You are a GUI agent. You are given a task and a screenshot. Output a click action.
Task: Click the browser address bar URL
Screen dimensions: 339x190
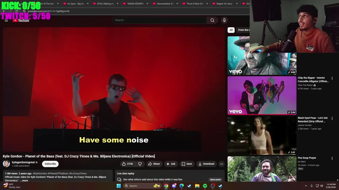tap(48, 11)
